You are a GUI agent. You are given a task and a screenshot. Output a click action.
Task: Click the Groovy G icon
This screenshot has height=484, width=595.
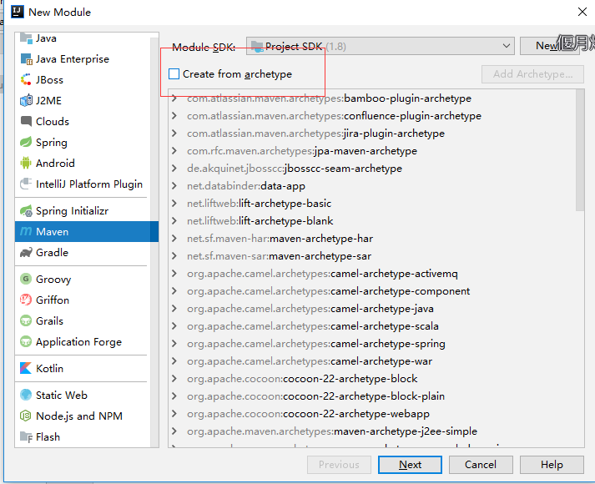pos(26,280)
